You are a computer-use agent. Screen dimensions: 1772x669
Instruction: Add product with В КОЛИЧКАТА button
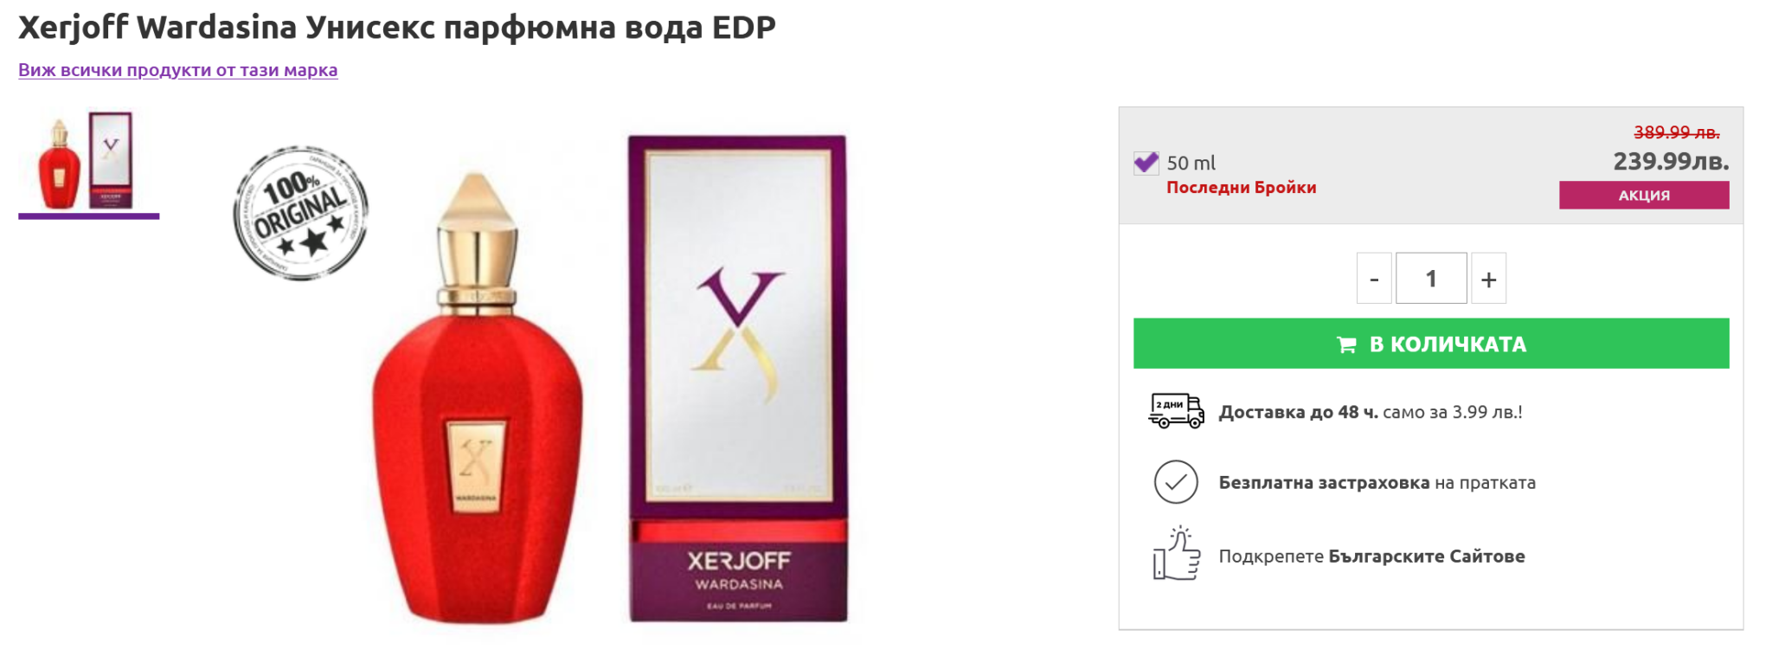tap(1431, 344)
